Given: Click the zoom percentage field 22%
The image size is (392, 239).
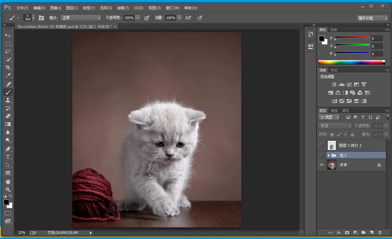Looking at the screenshot, I should coord(22,233).
